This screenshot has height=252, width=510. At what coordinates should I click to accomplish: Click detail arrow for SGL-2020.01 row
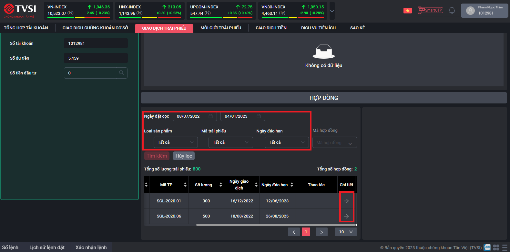click(346, 201)
